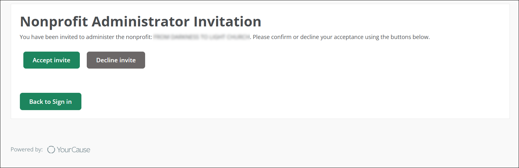Go back using Back to Sign in
Image resolution: width=519 pixels, height=168 pixels.
(x=50, y=102)
